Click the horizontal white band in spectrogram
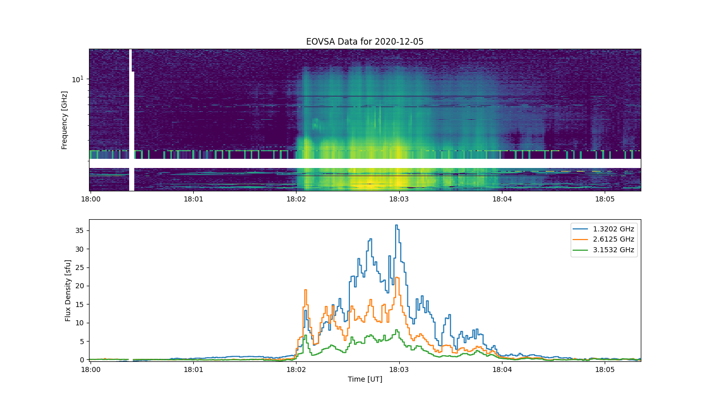Viewport: 712px width, 406px height. (365, 163)
